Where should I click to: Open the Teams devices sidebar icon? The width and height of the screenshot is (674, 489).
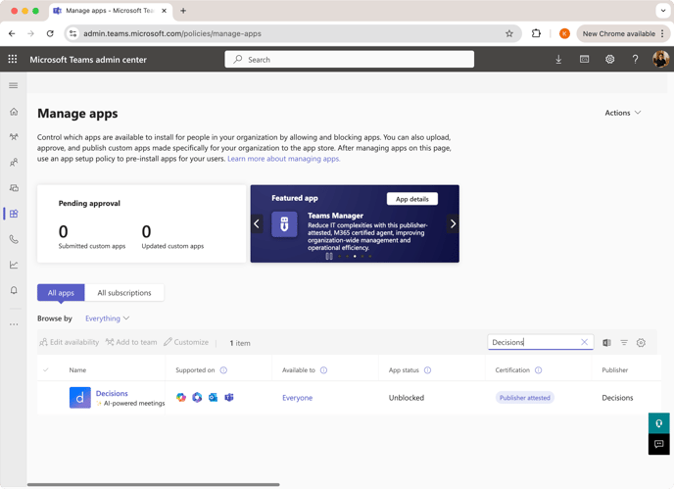pos(14,188)
